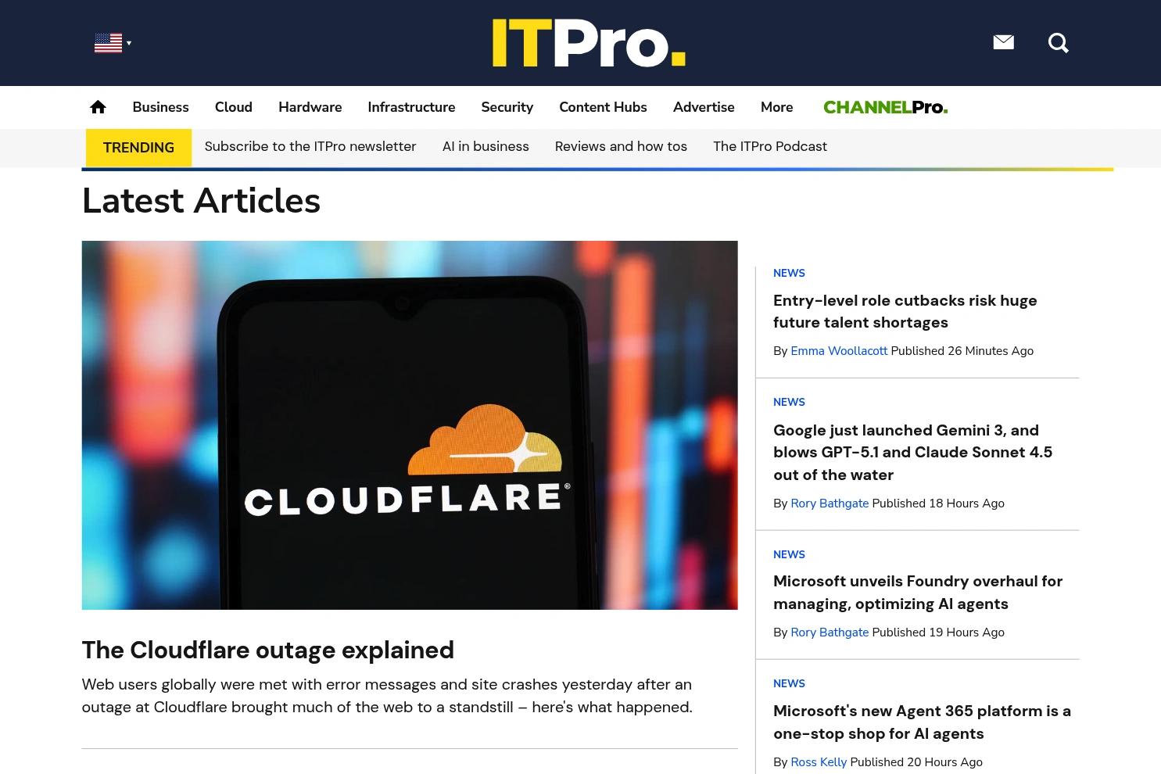
Task: Open the newsletter envelope icon
Action: click(x=1003, y=42)
